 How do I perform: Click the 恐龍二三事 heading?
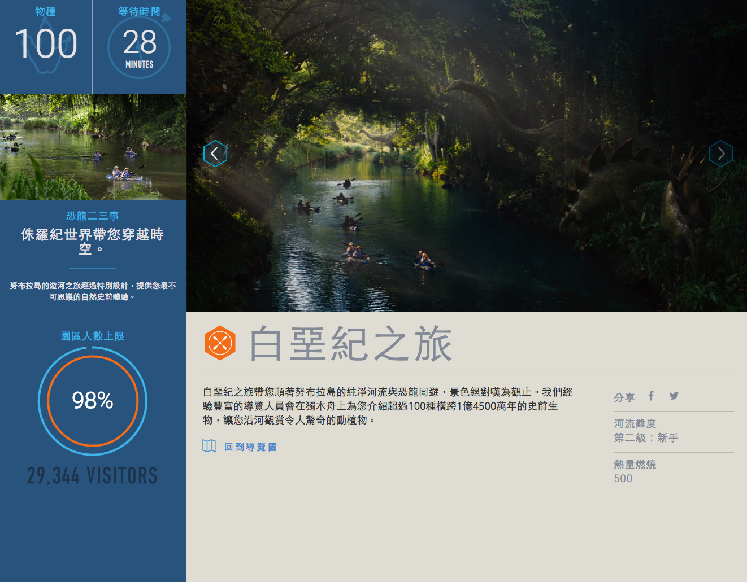tap(93, 216)
